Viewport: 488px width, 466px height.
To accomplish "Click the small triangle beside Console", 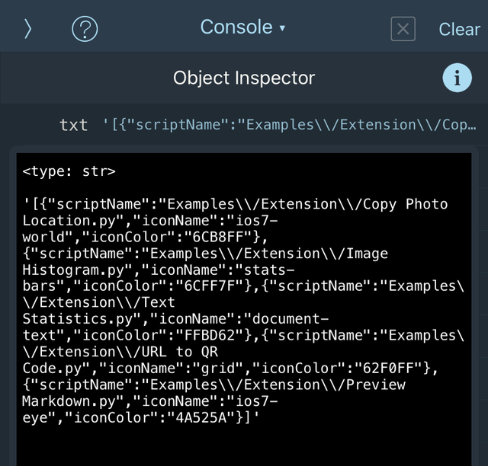I will tap(282, 28).
